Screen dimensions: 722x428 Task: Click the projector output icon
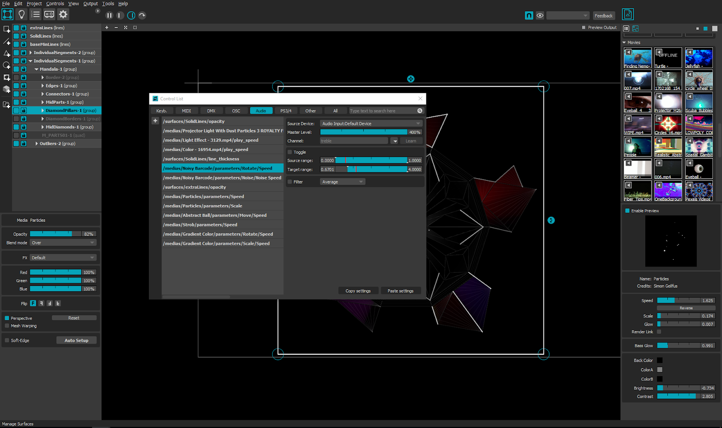[x=49, y=14]
